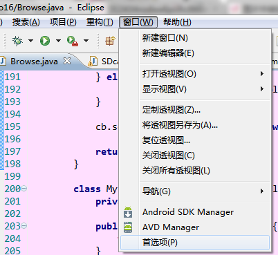Open the 重构(T) menu
Image resolution: width=278 pixels, height=255 pixels.
click(100, 22)
